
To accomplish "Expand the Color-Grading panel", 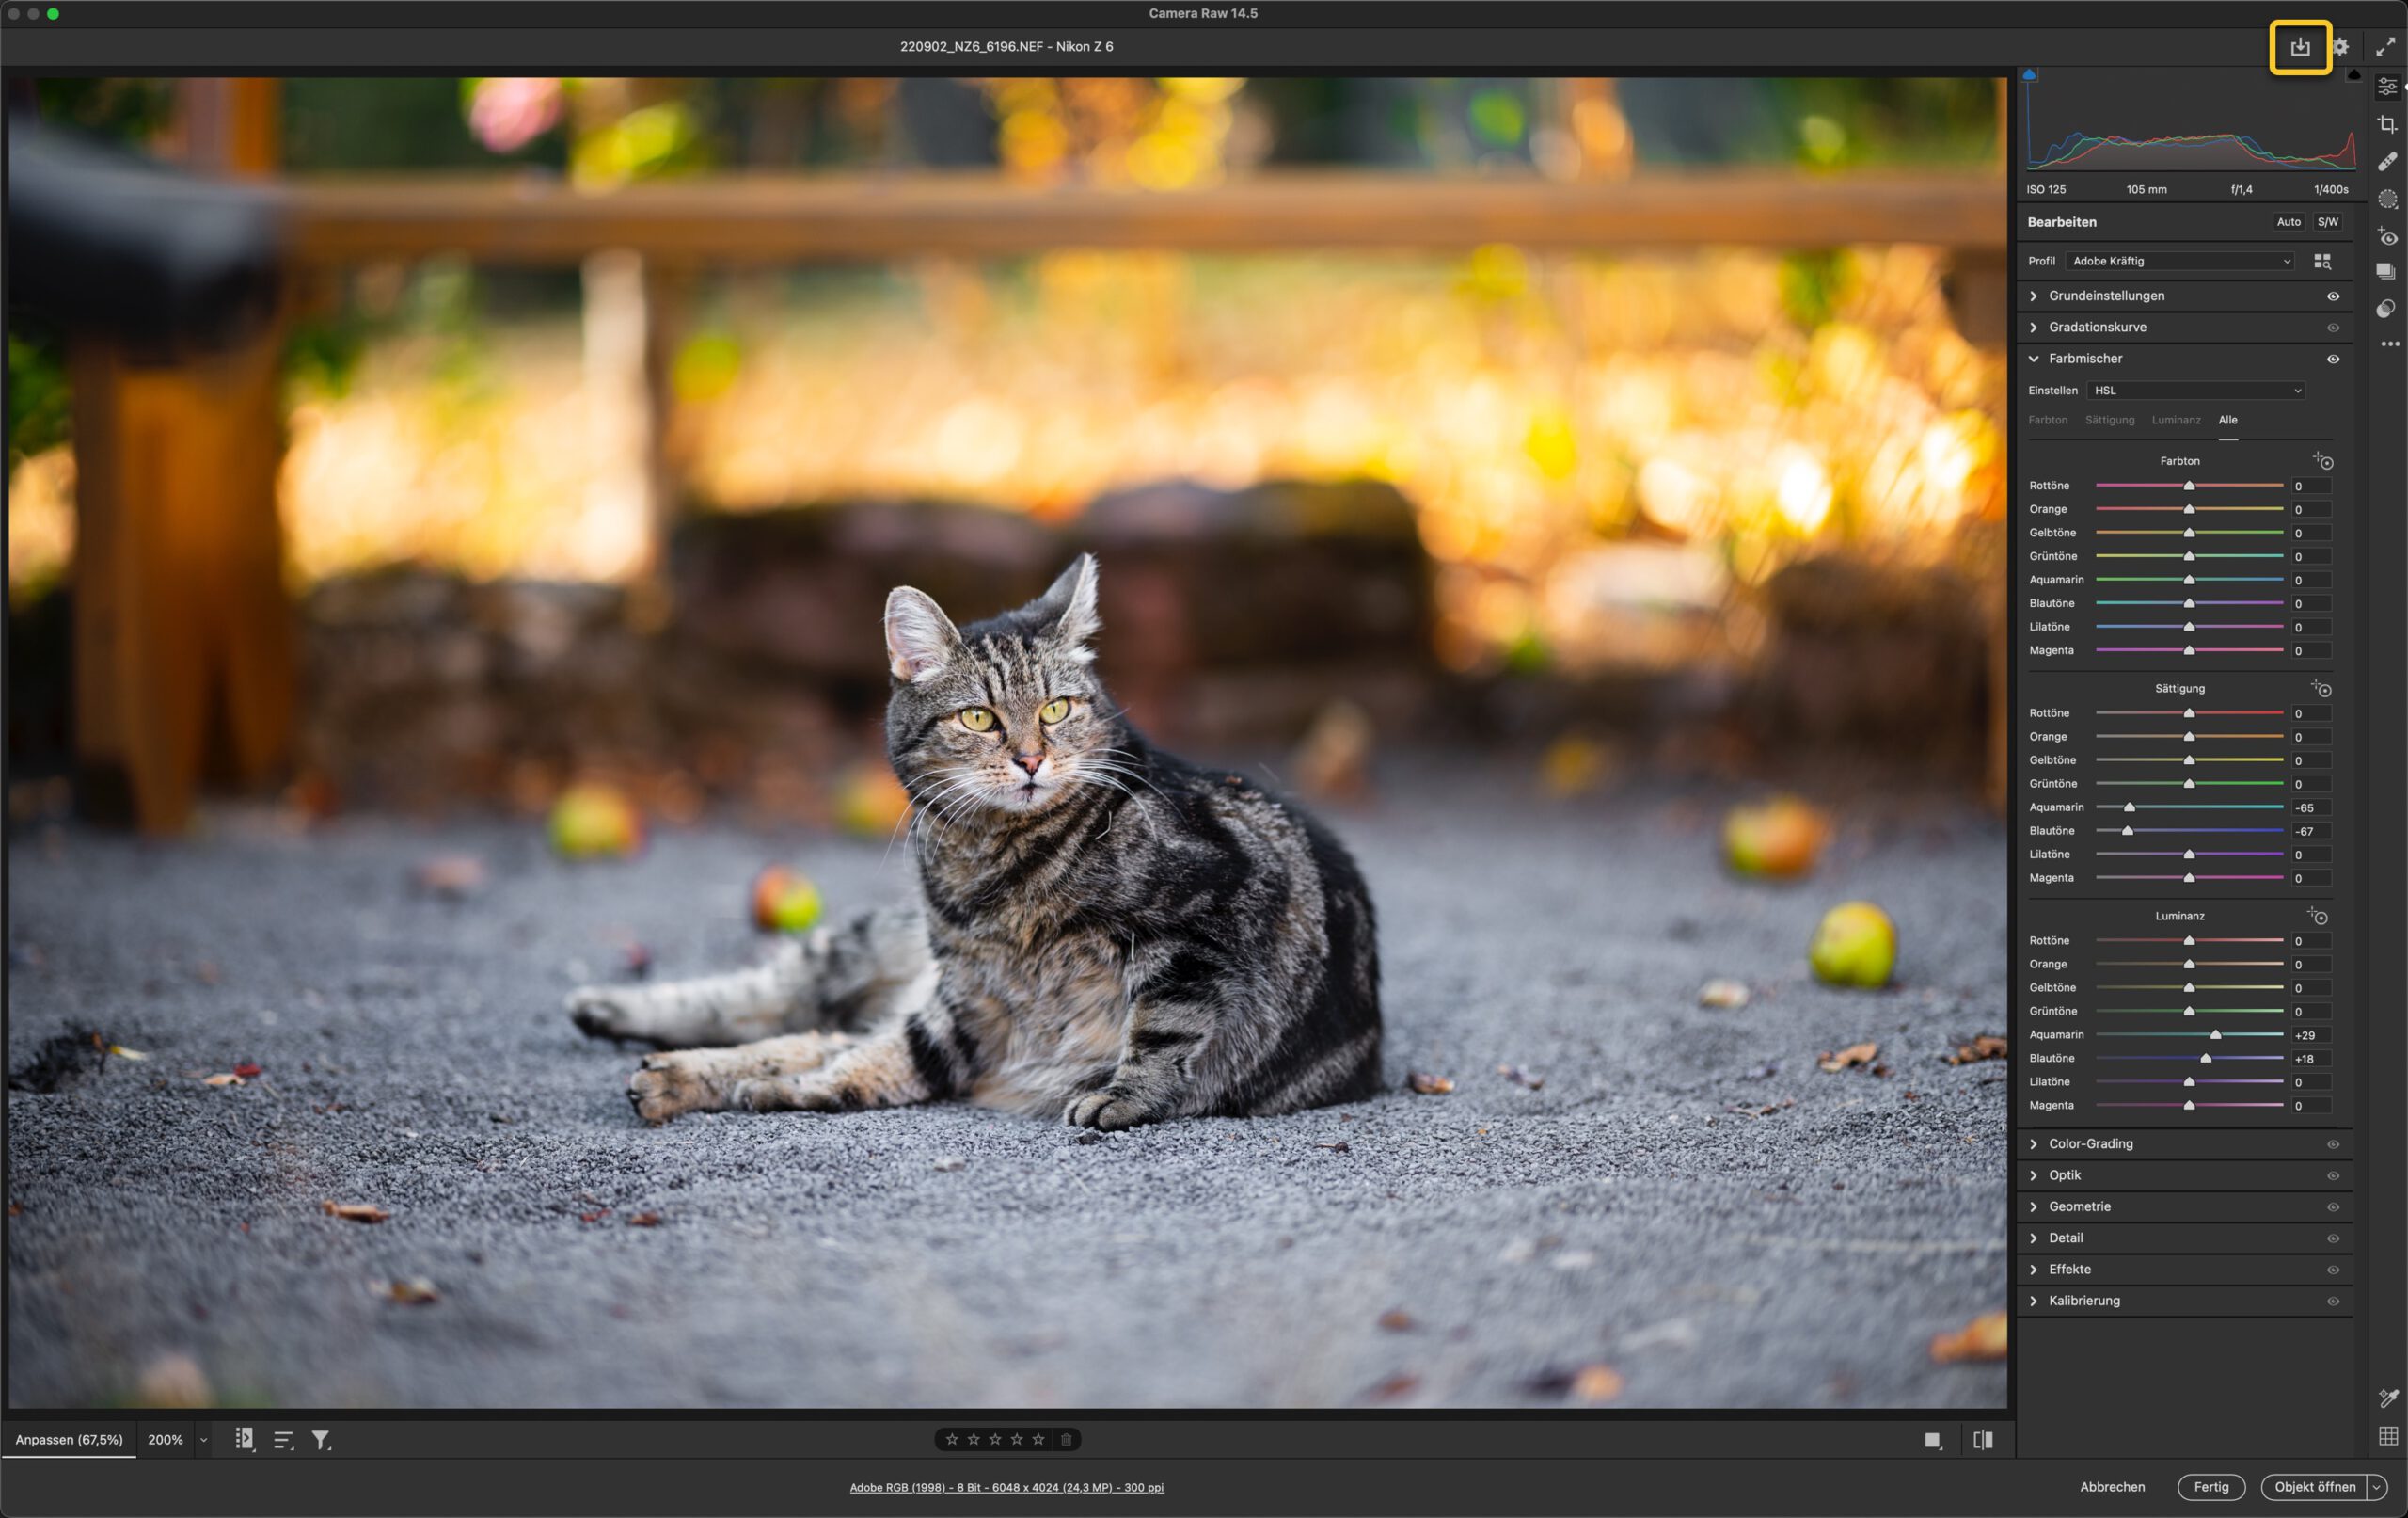I will pyautogui.click(x=2090, y=1143).
